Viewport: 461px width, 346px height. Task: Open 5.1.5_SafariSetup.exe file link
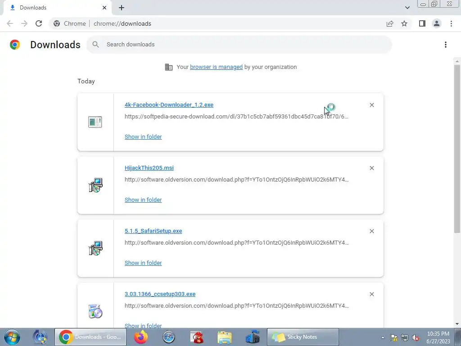[x=153, y=231]
